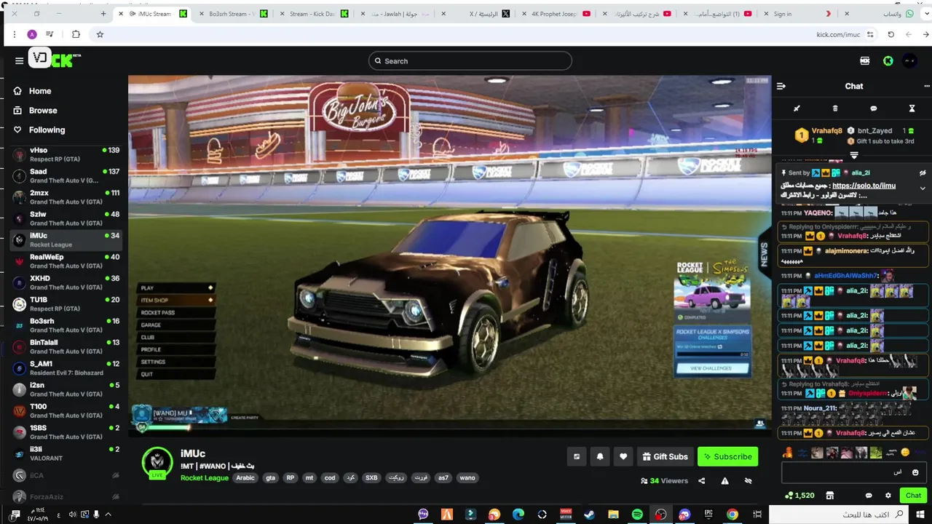Reload the page in browser toolbar
Screen dimensions: 932x524
890,34
